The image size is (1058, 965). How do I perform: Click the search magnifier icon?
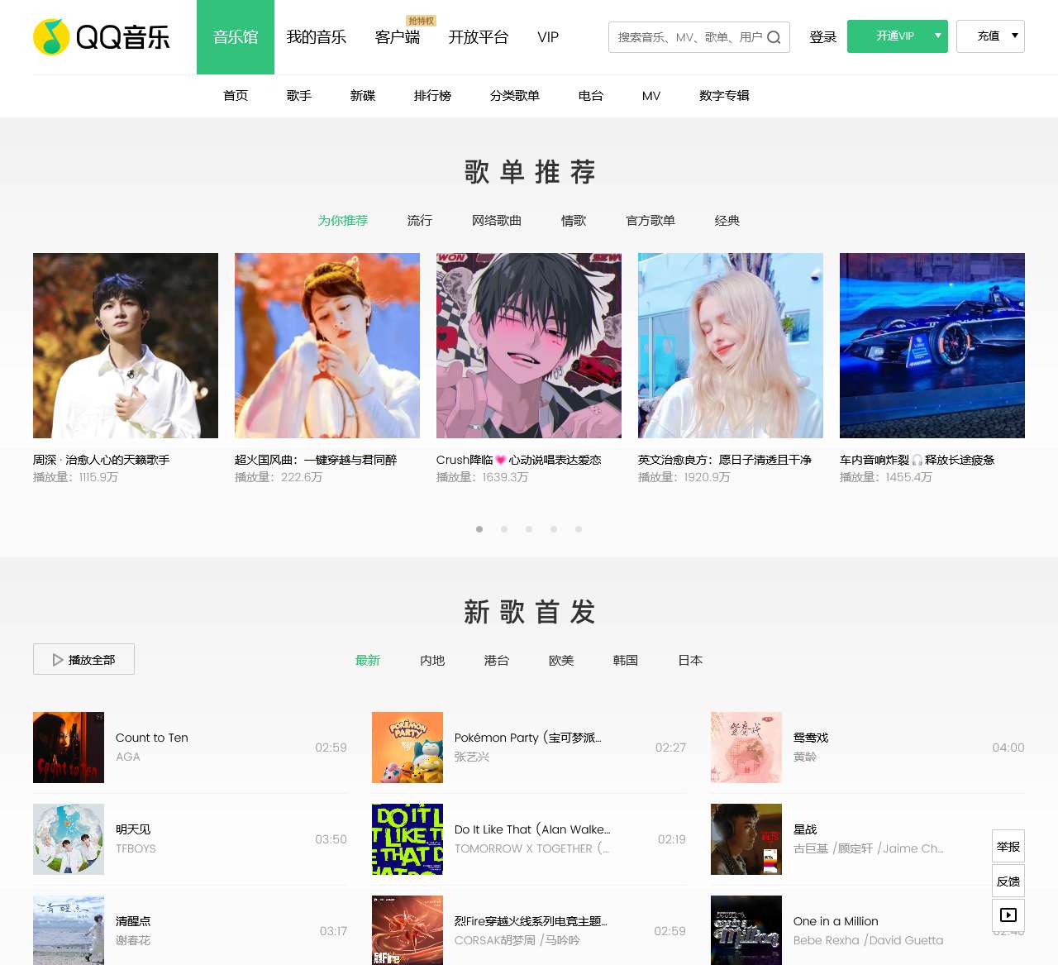(774, 36)
